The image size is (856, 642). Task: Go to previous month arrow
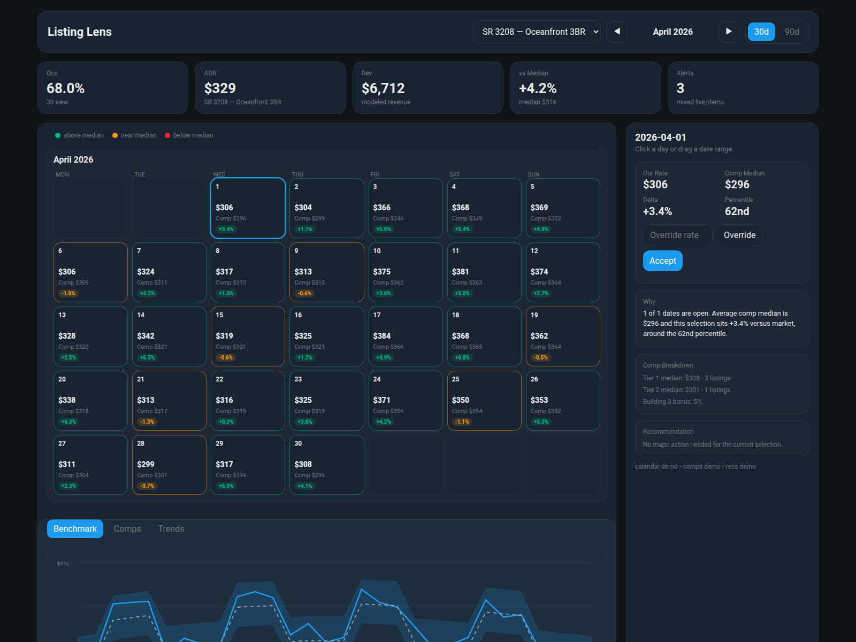click(617, 32)
